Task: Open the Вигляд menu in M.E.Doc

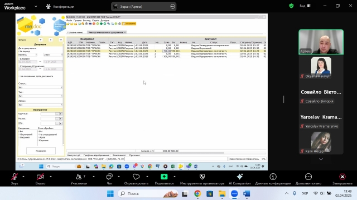Action: pyautogui.click(x=87, y=21)
